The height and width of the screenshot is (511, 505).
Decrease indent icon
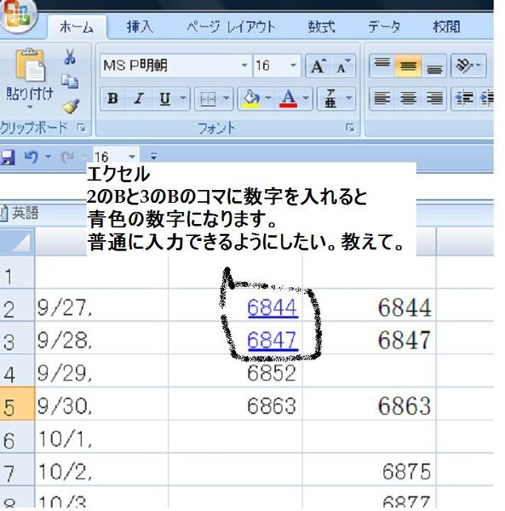[x=464, y=98]
